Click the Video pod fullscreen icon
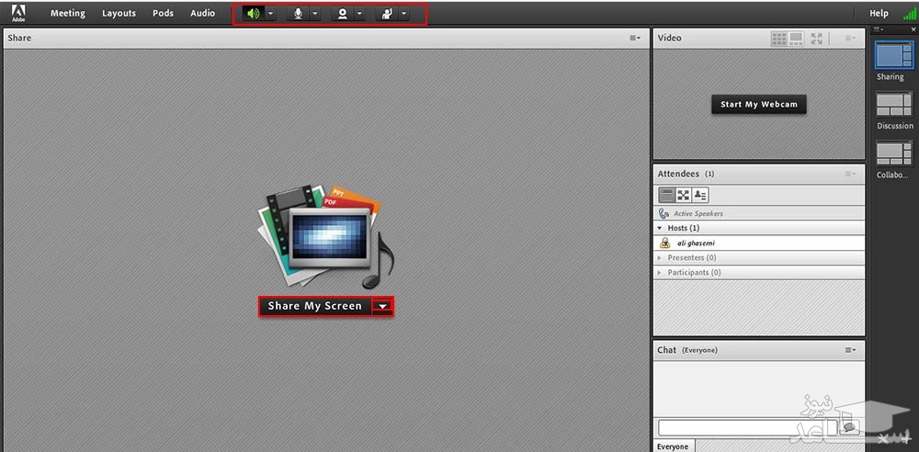The width and height of the screenshot is (919, 452). pyautogui.click(x=816, y=39)
